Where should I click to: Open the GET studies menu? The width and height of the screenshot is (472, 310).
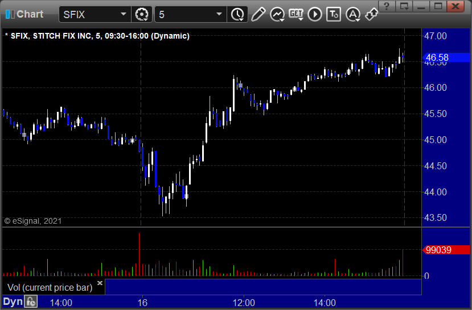point(296,14)
